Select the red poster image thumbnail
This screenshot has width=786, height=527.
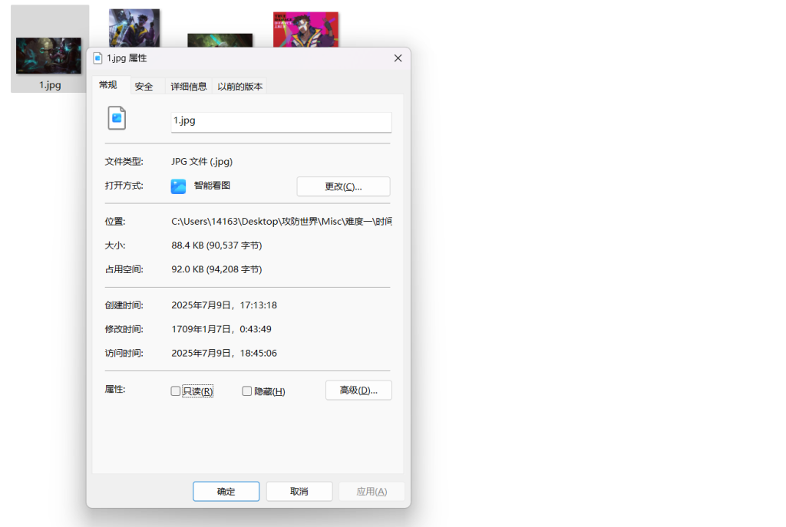tap(305, 29)
